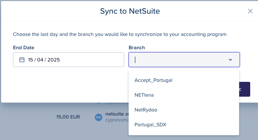Image resolution: width=258 pixels, height=140 pixels.
Task: Expand the Branch dropdown chevron
Action: [x=230, y=60]
